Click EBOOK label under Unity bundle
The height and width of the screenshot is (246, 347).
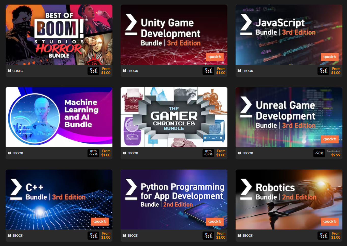point(133,71)
